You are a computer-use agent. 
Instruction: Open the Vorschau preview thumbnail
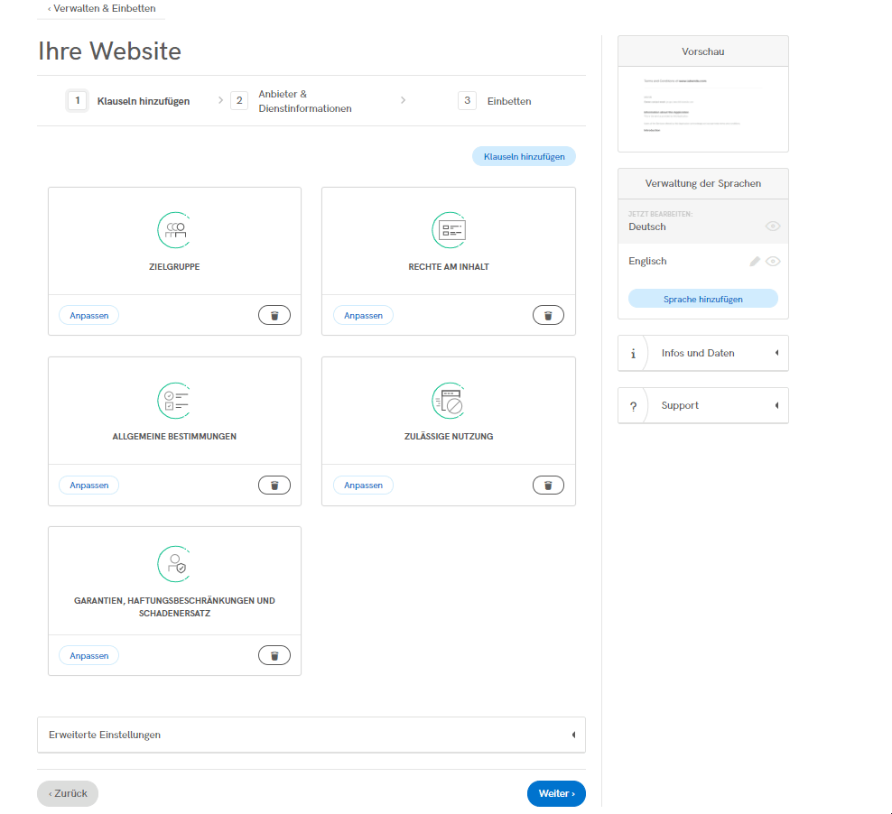point(702,108)
